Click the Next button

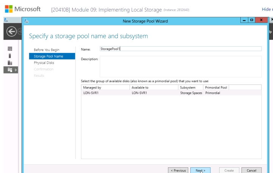[x=200, y=170]
